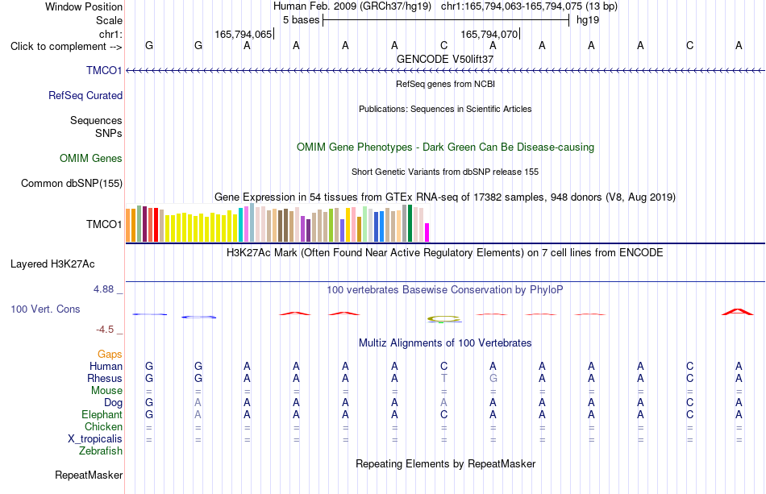
Task: Select the Common dbSNP(155) track label
Action: [72, 183]
